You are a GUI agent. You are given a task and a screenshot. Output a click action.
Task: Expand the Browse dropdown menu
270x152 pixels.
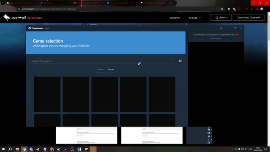pos(194,18)
